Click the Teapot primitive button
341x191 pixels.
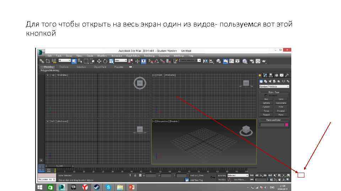click(x=266, y=115)
